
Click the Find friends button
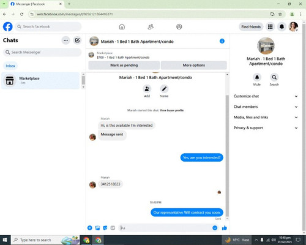point(251,27)
